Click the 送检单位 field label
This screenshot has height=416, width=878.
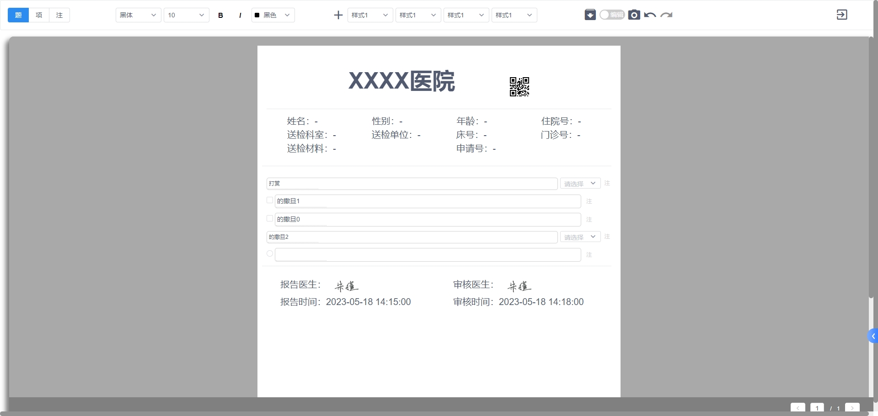click(392, 135)
